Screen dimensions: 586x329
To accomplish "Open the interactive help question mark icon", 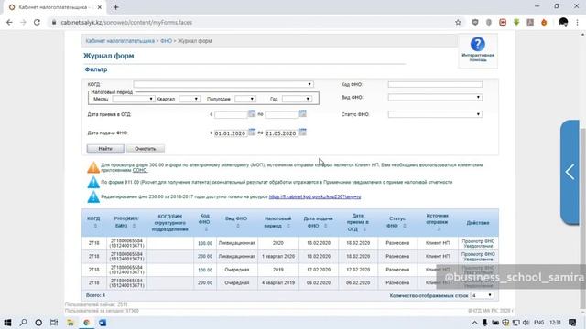I will tap(477, 44).
